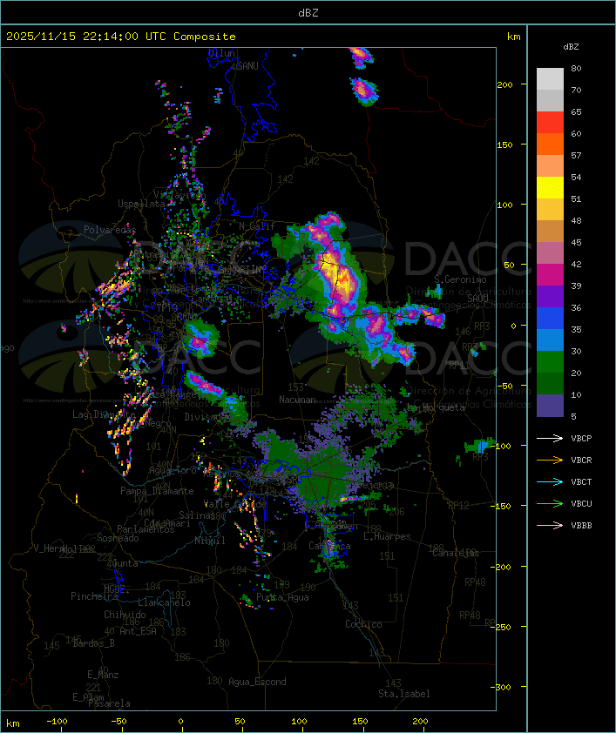Click the legend value 65

pos(576,112)
